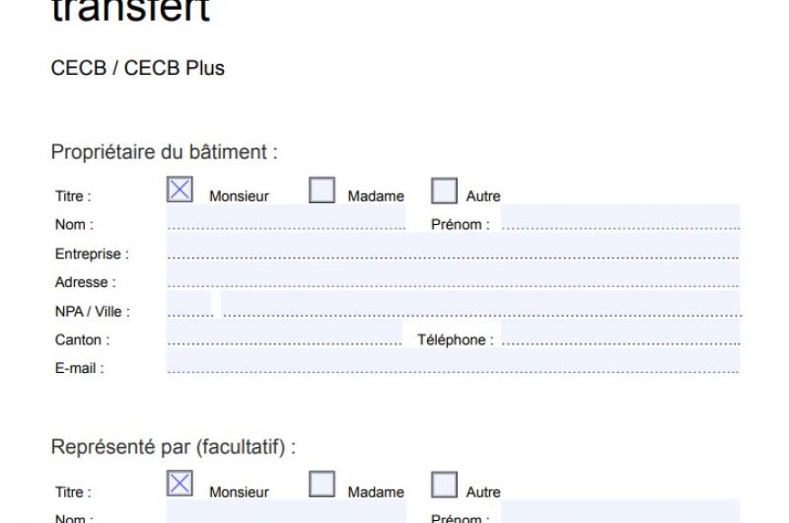The height and width of the screenshot is (523, 789).
Task: Click the Ville field beside NPA
Action: 480,305
